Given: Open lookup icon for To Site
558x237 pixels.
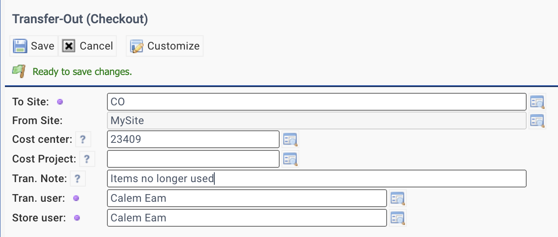Looking at the screenshot, I should (x=537, y=102).
